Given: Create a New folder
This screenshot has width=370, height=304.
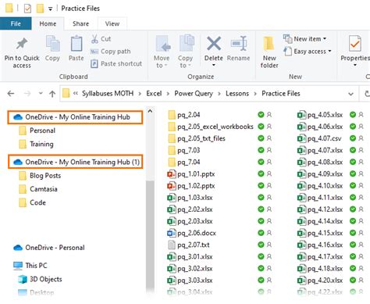Looking at the screenshot, I should 269,52.
